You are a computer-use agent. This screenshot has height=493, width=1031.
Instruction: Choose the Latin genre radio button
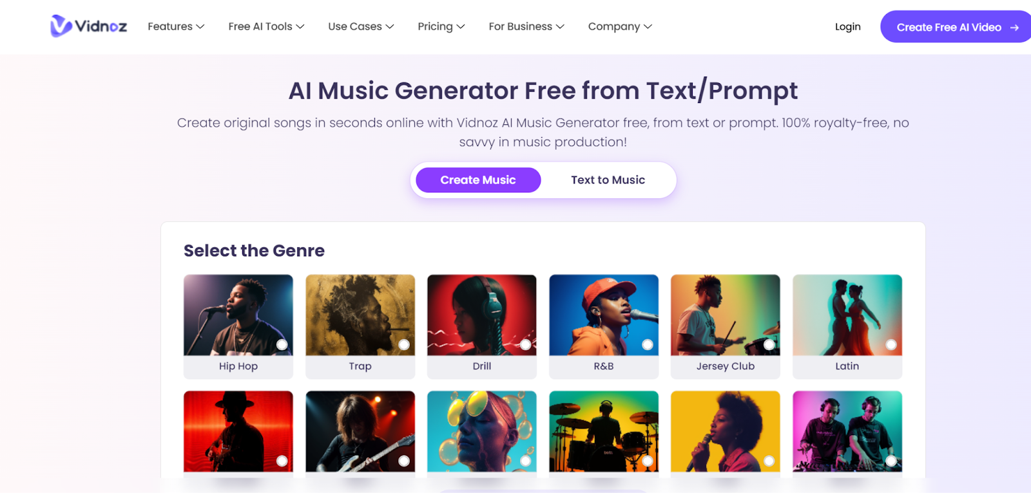pyautogui.click(x=891, y=344)
